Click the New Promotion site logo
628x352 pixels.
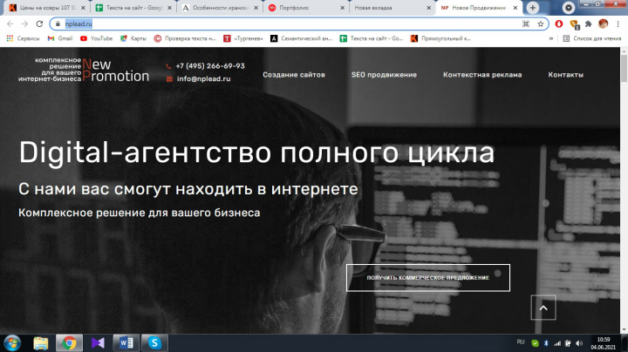click(x=84, y=70)
